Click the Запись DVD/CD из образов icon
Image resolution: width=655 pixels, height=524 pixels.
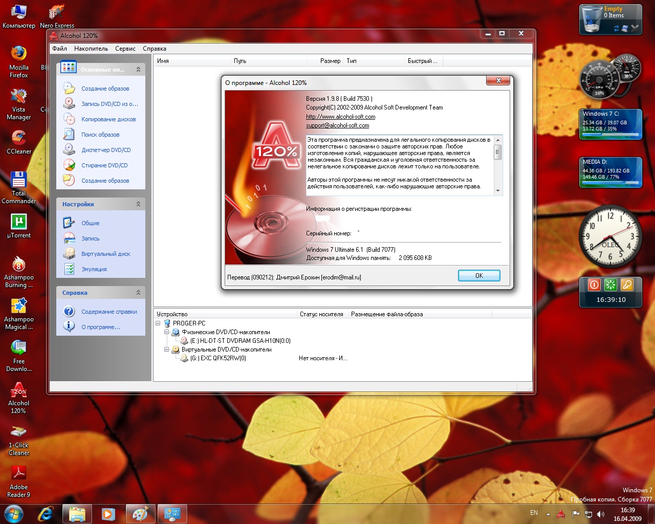69,103
